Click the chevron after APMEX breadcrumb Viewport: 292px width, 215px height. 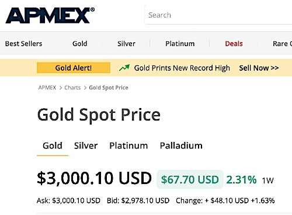[61, 88]
